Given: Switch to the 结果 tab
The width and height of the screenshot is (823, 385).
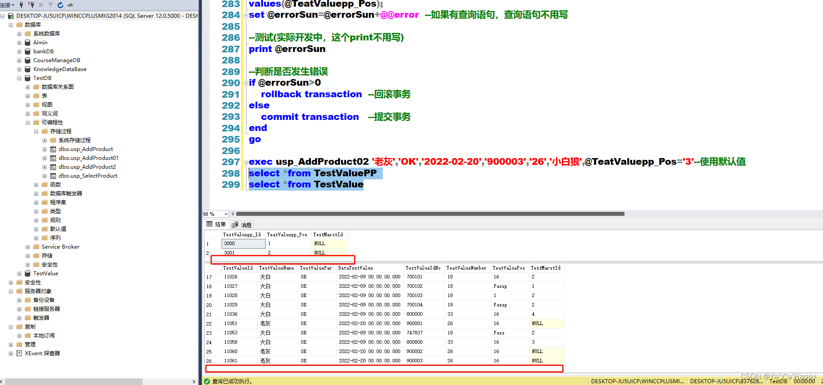Looking at the screenshot, I should click(216, 224).
